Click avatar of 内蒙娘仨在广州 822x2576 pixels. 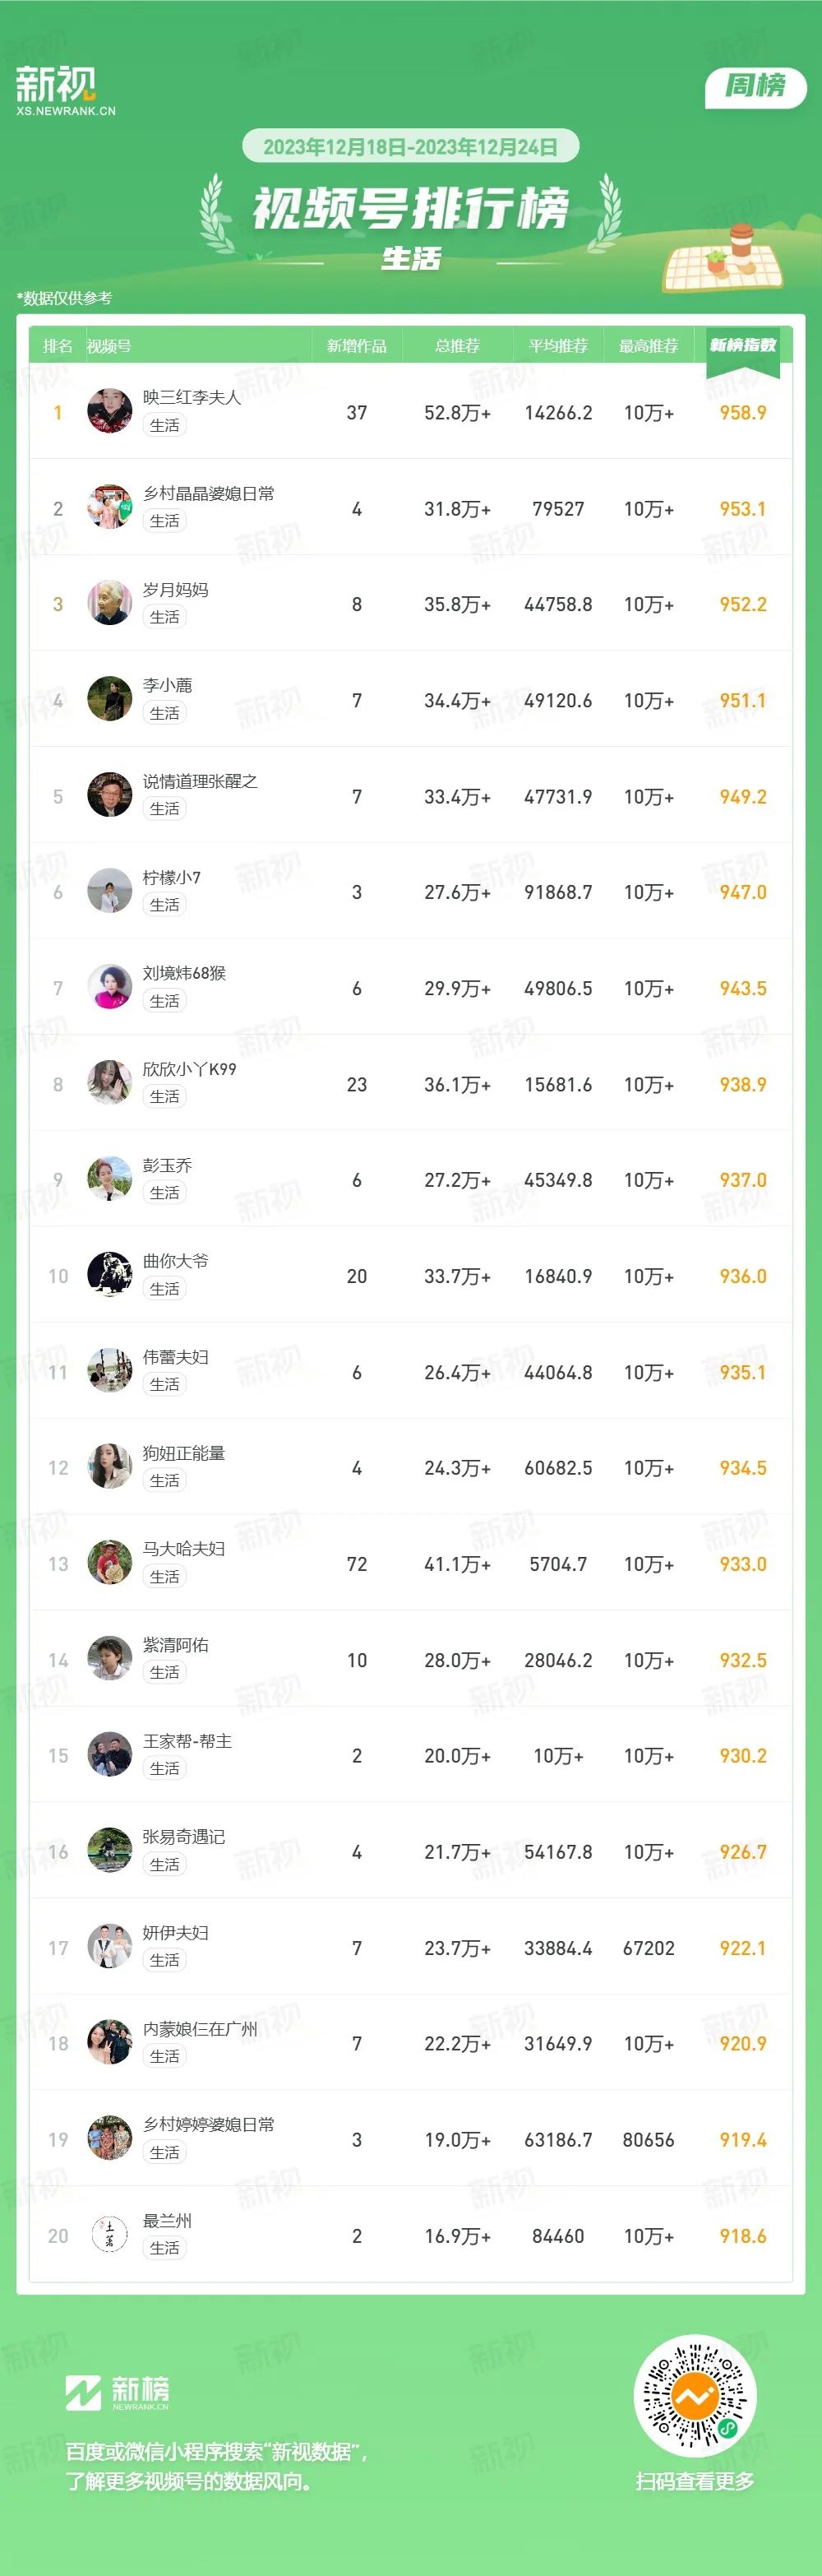[110, 2042]
